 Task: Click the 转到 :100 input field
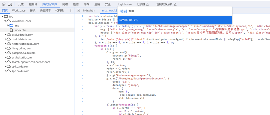[x=175, y=11]
